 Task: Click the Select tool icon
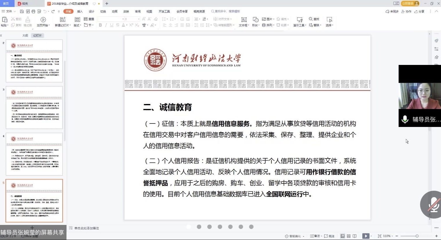[x=329, y=20]
